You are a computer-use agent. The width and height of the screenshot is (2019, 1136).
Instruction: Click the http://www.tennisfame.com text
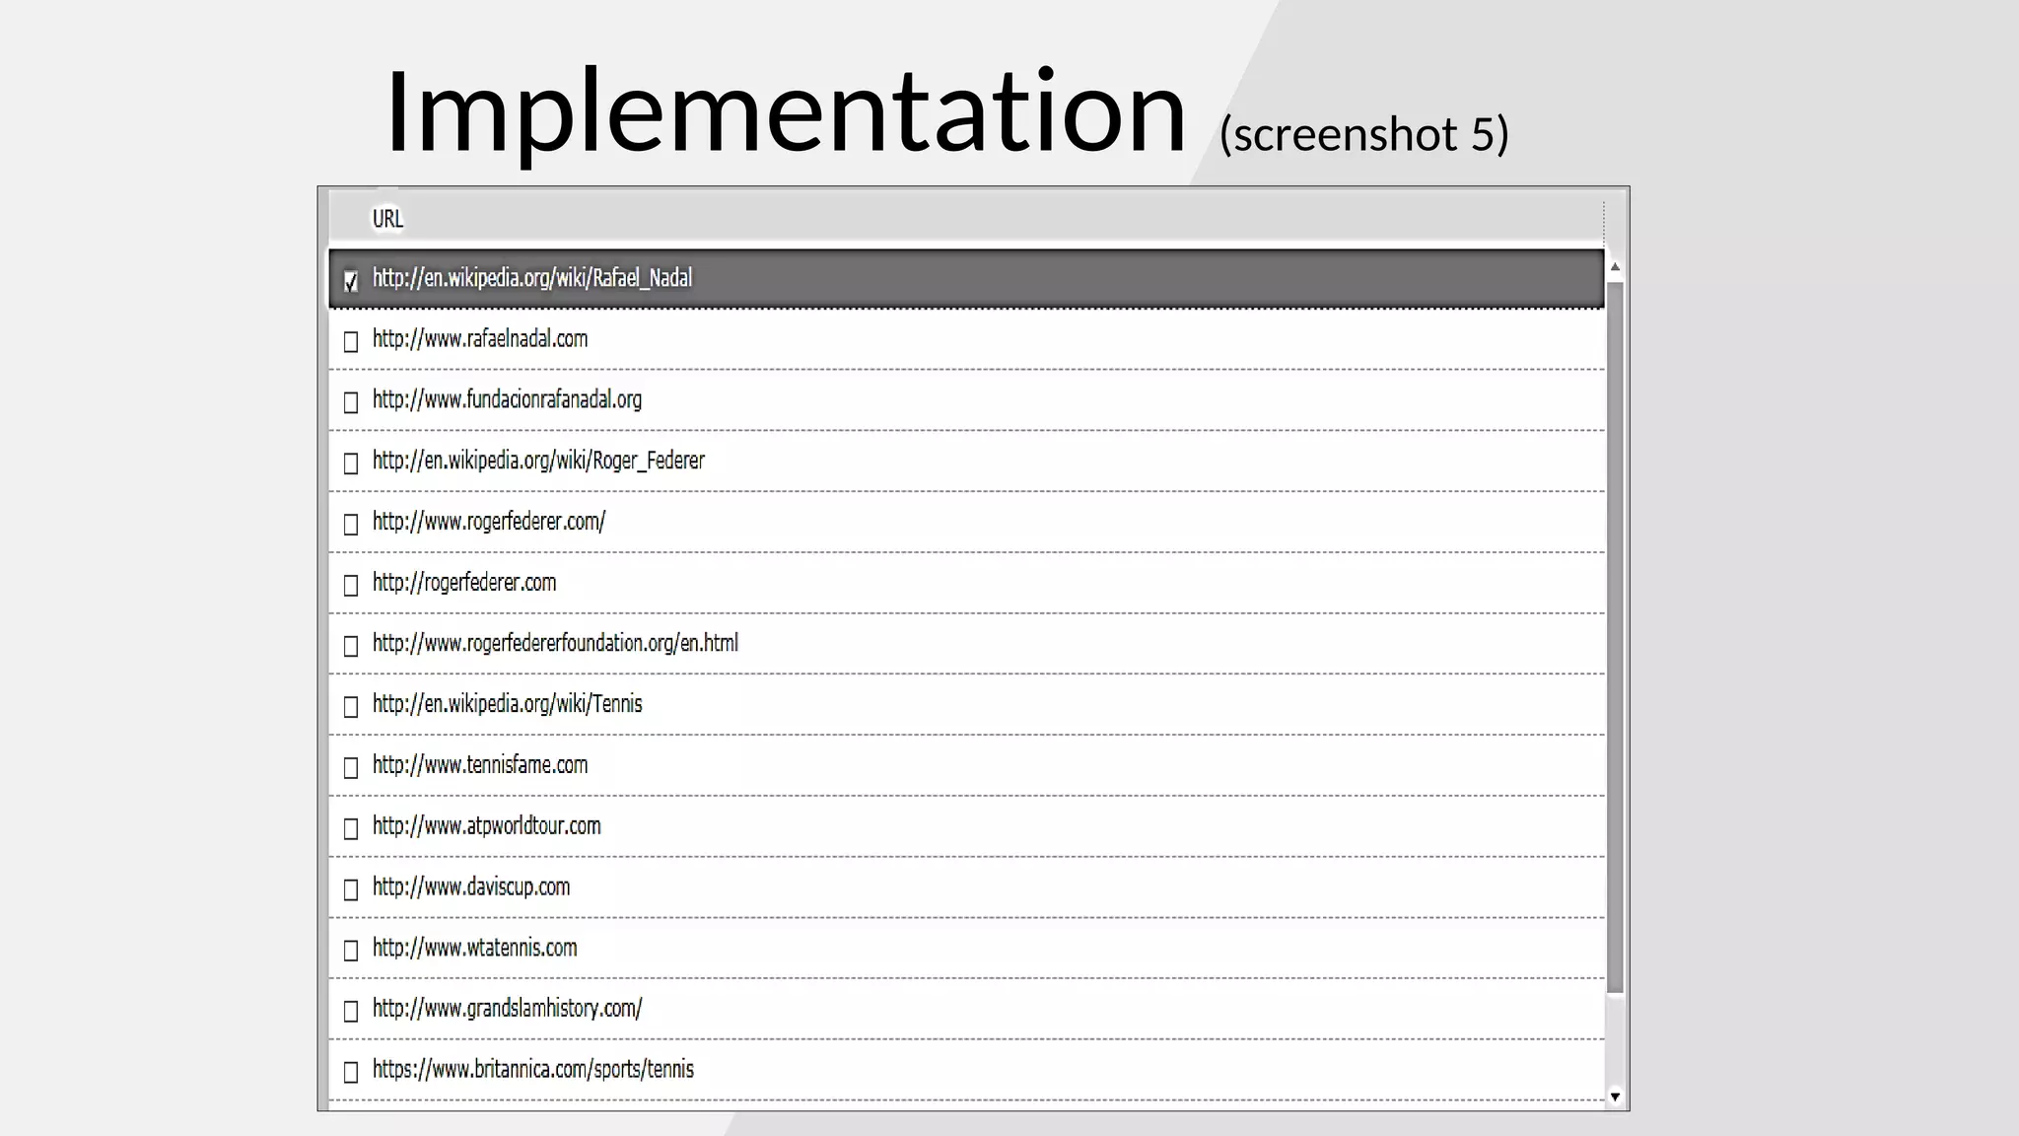[x=480, y=765]
